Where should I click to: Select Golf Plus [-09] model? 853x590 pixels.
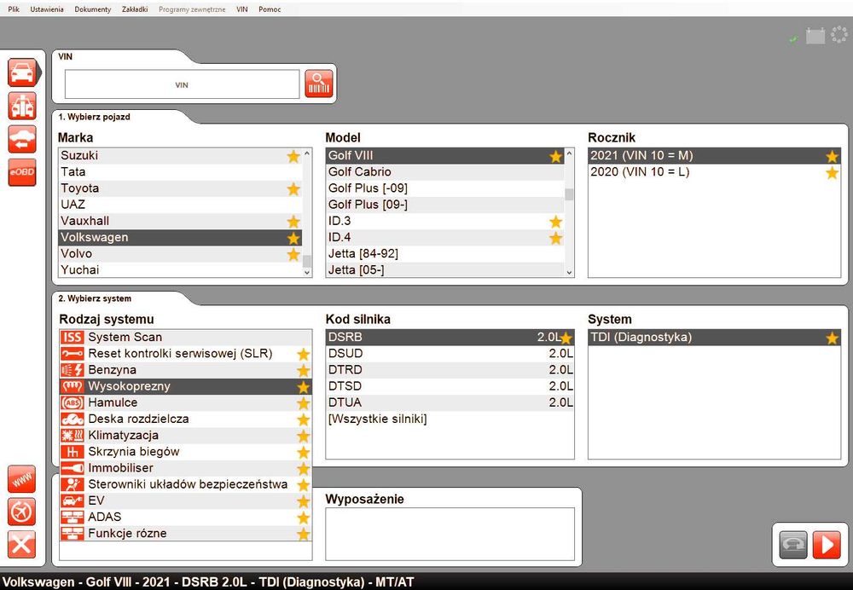[x=445, y=188]
